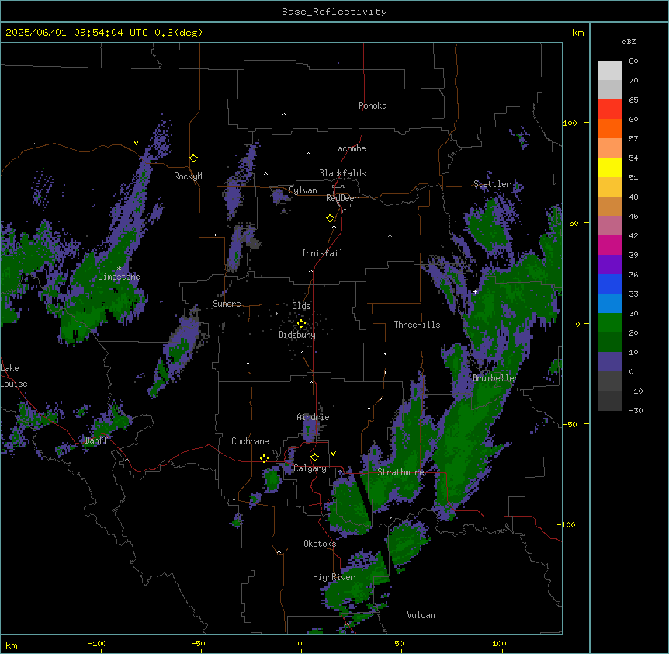Select the Cochrane town label
The width and height of the screenshot is (669, 654).
tap(250, 441)
